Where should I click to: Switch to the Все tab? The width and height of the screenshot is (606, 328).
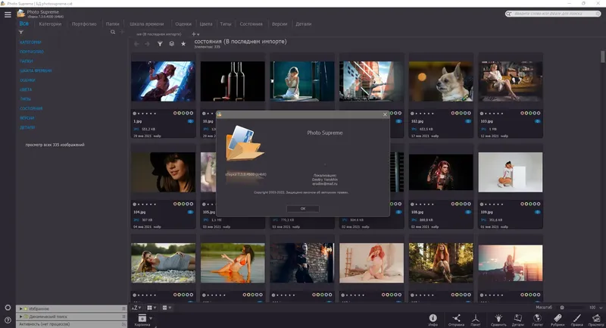tap(24, 23)
